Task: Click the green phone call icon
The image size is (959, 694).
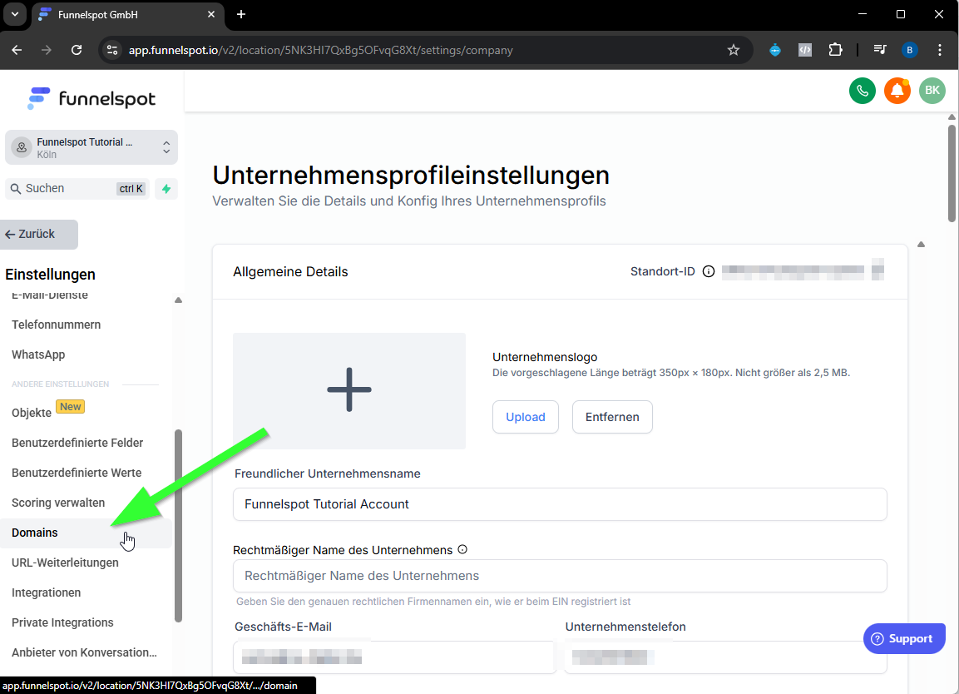Action: 863,92
